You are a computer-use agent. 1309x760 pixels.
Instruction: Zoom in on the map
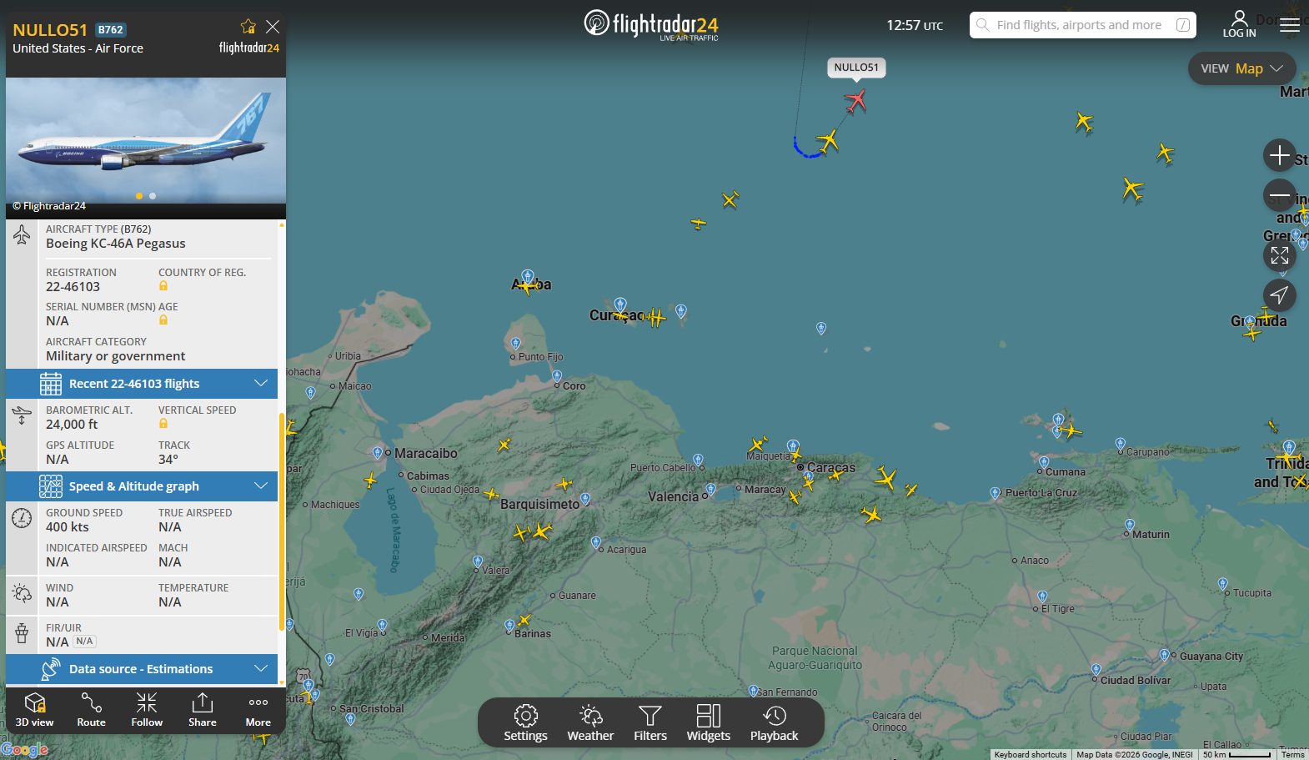click(1279, 155)
